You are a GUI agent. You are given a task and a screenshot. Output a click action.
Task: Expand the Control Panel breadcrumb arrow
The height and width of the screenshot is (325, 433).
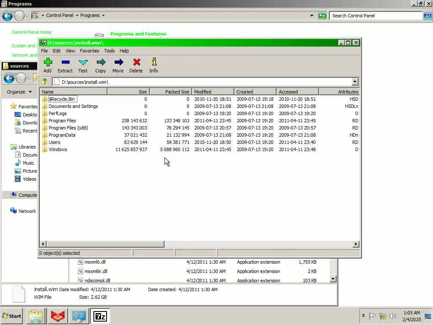(77, 16)
